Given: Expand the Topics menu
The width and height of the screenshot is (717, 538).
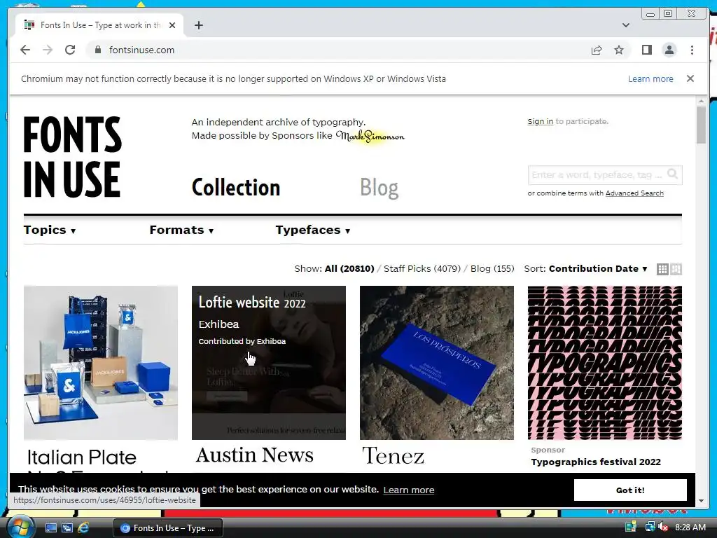Looking at the screenshot, I should click(50, 230).
